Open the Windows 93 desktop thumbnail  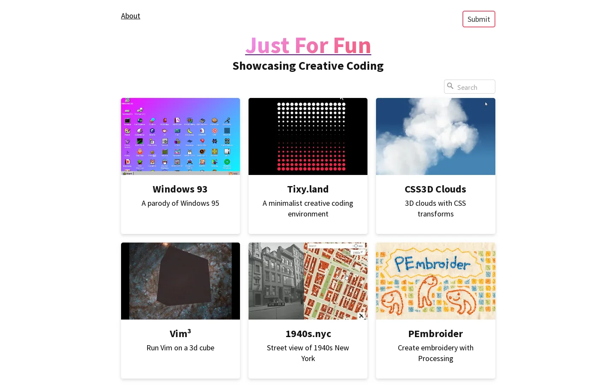(181, 136)
